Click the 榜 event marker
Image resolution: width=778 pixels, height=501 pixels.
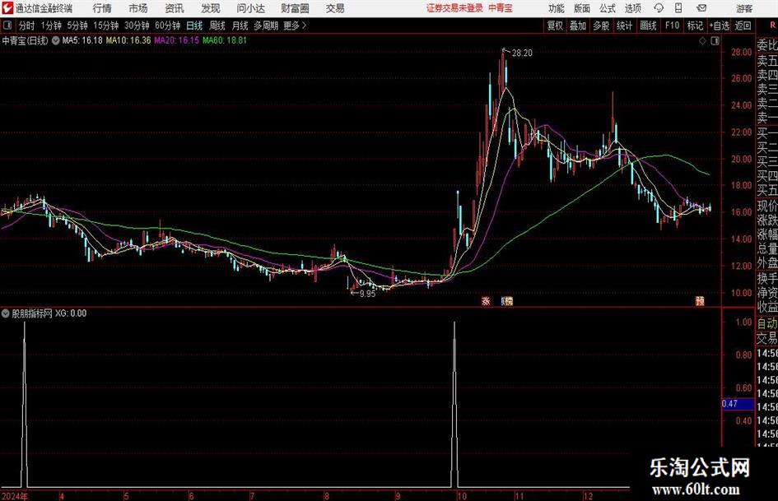[x=507, y=301]
